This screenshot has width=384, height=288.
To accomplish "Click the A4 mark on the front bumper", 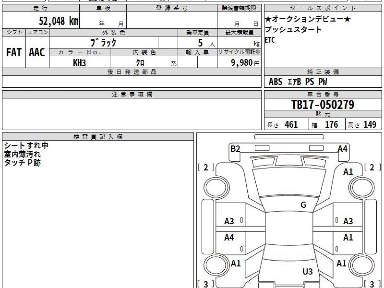I will click(342, 148).
